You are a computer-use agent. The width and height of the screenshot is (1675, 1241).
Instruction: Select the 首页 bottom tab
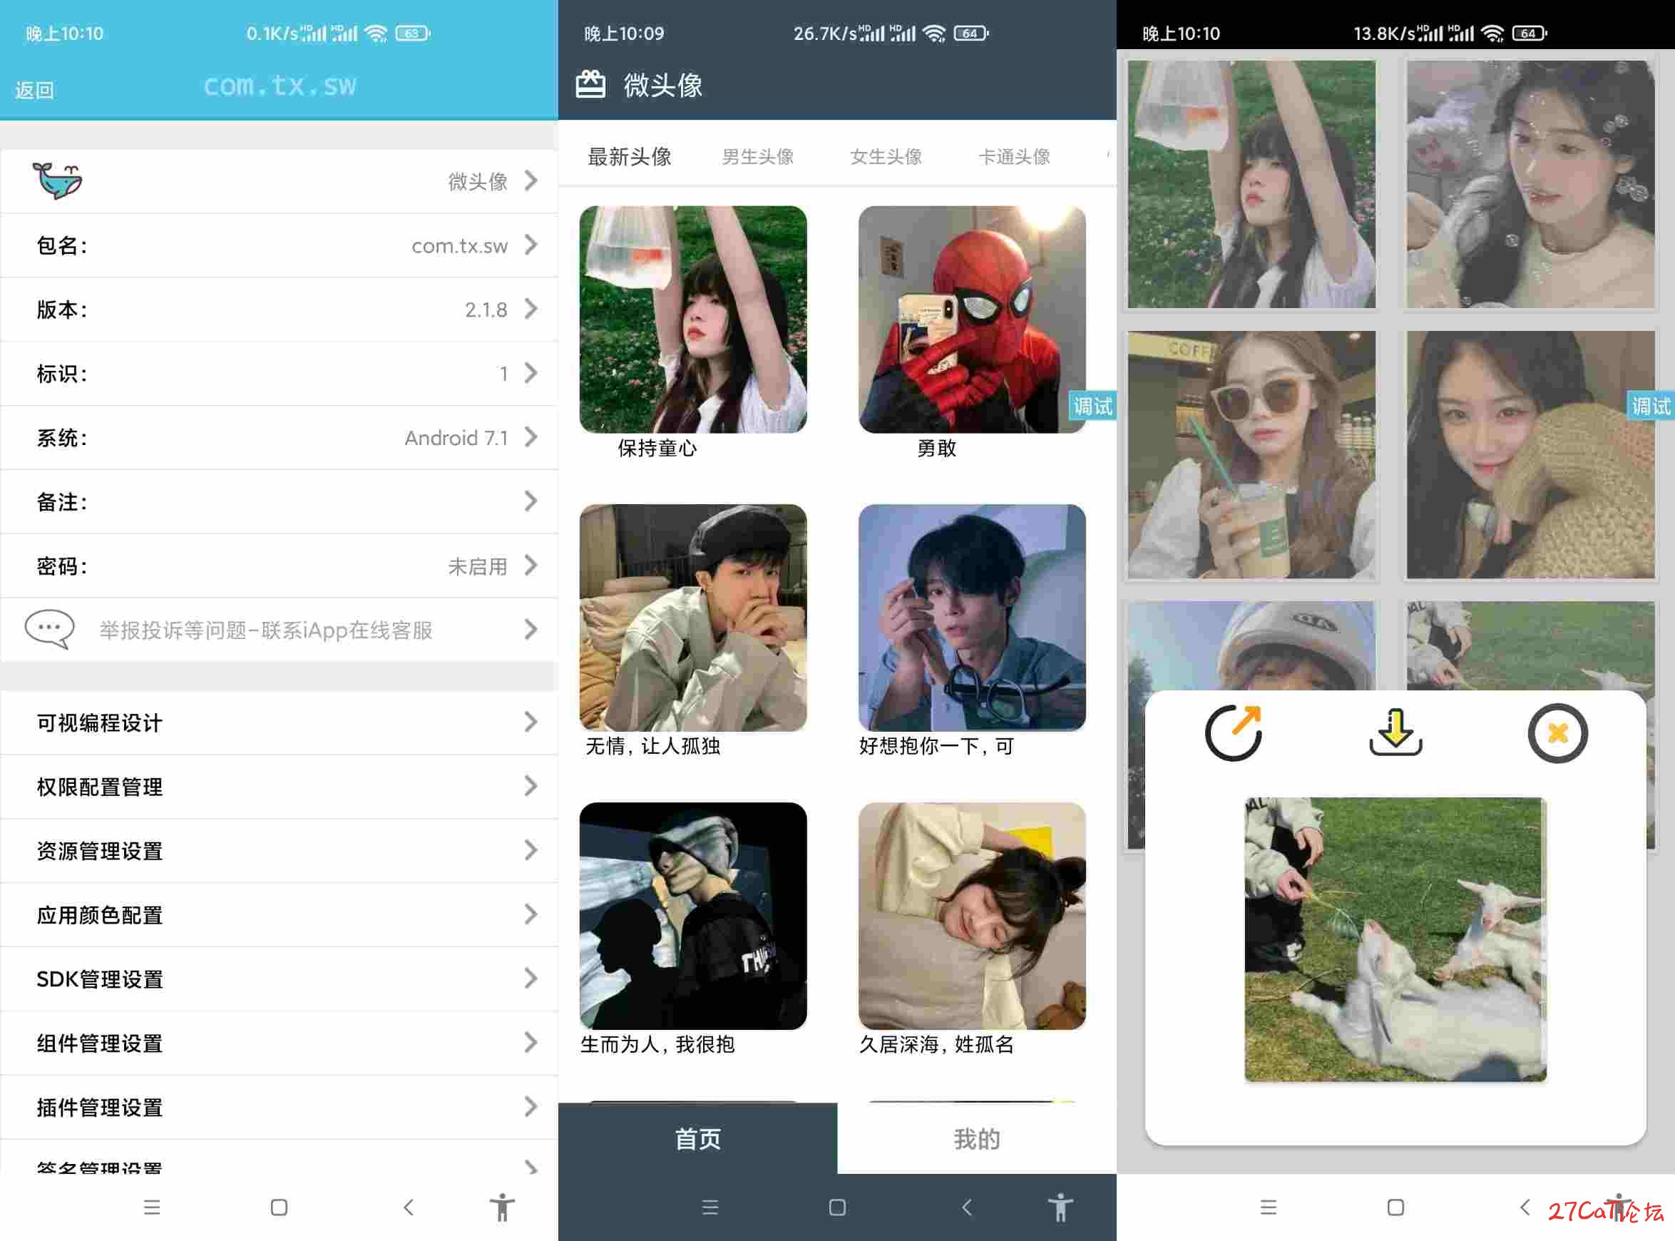[698, 1138]
